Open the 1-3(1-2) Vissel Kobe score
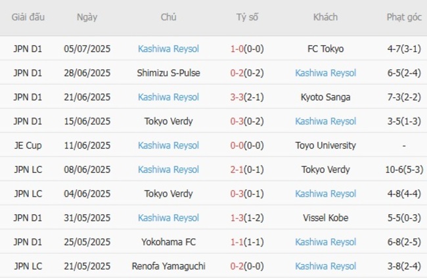The width and height of the screenshot is (427, 280). [246, 218]
